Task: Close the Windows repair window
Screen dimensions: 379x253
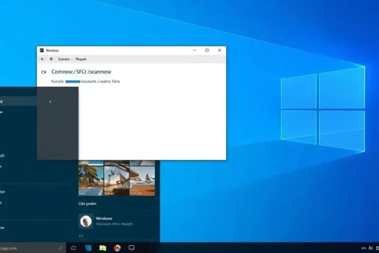Action: tap(219, 51)
